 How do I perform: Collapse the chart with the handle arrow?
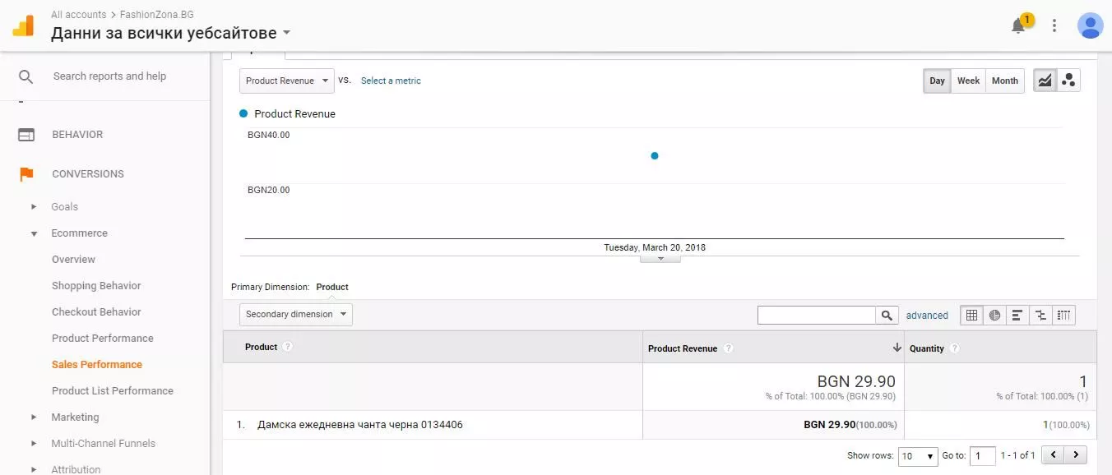[660, 258]
